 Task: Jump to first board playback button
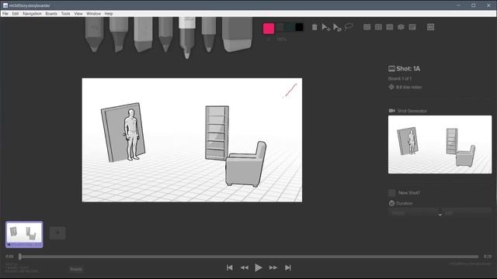pyautogui.click(x=230, y=267)
